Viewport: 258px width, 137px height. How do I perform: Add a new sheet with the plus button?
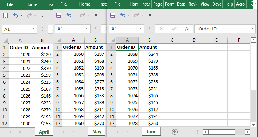(175, 131)
